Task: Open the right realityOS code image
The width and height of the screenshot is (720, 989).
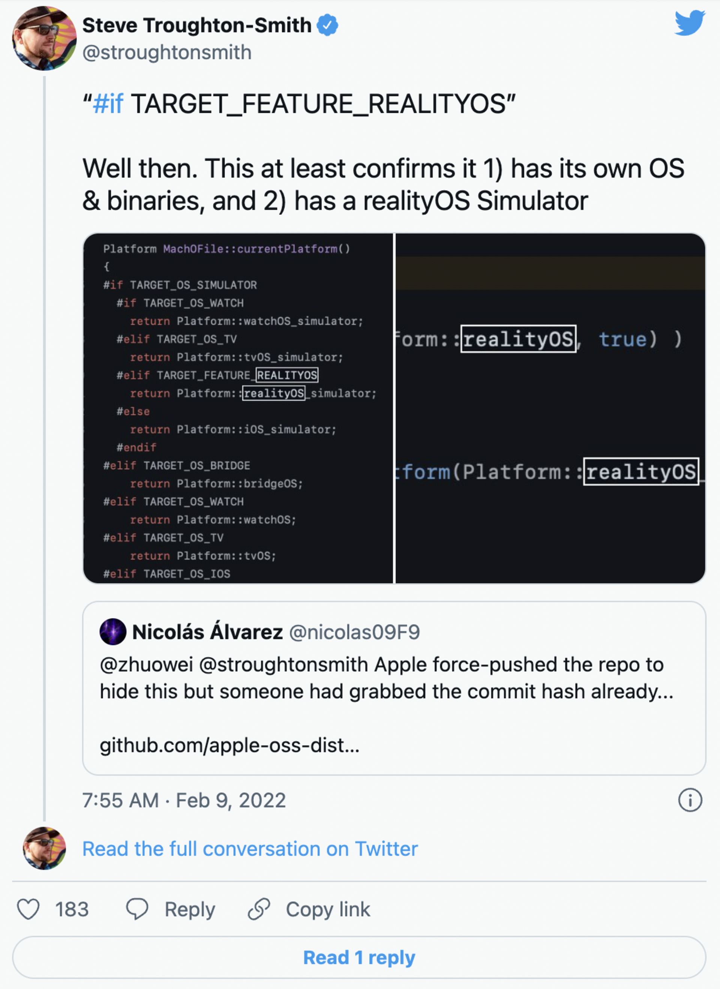Action: pyautogui.click(x=550, y=408)
